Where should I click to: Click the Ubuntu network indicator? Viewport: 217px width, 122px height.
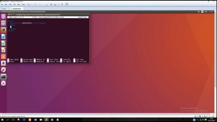(199, 12)
